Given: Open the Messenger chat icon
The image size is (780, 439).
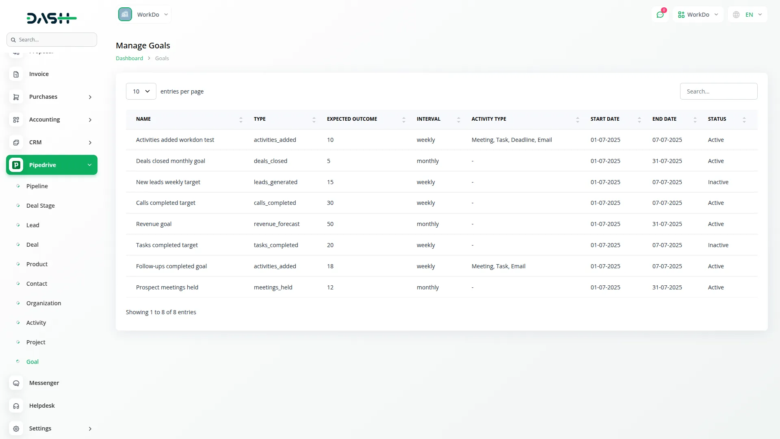Looking at the screenshot, I should pos(16,383).
